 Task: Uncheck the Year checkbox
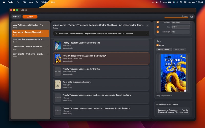pyautogui.click(x=158, y=27)
